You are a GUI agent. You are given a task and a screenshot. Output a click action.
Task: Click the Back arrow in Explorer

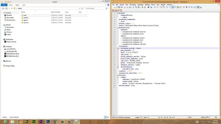click(3, 8)
